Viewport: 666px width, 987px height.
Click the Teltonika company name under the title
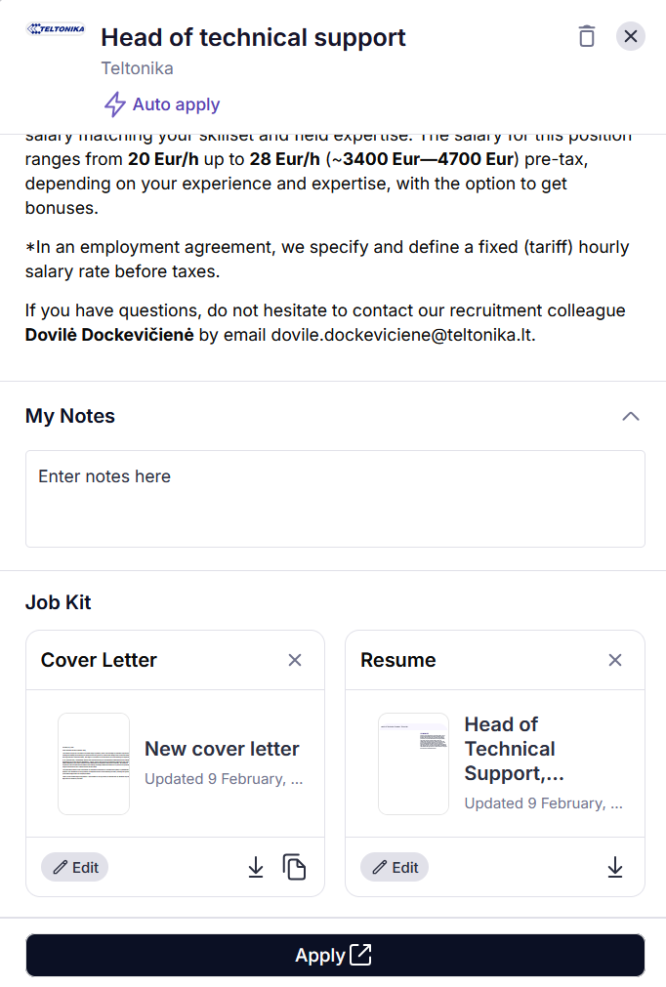coord(137,68)
